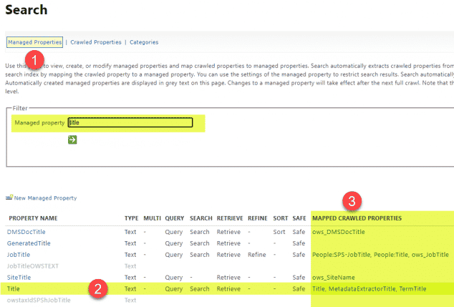Open the Categories tab

pos(144,42)
